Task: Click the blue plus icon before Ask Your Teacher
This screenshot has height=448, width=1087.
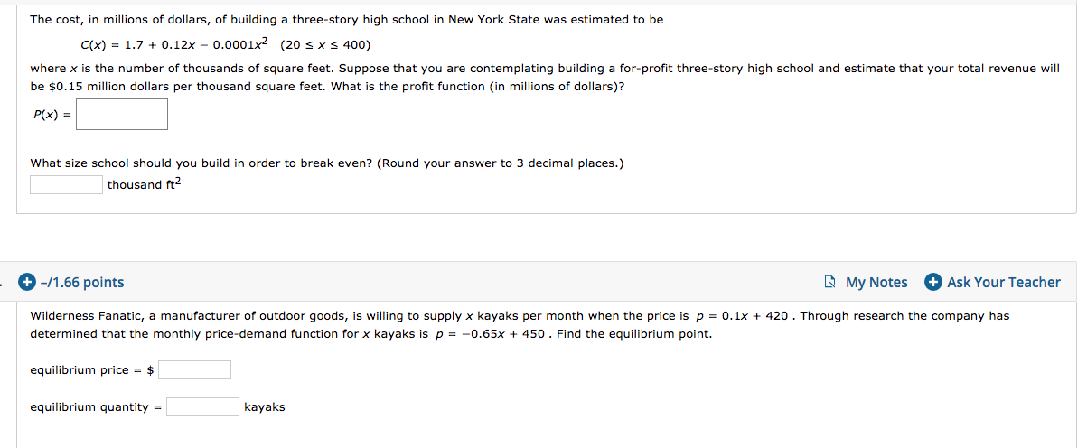Action: click(933, 282)
